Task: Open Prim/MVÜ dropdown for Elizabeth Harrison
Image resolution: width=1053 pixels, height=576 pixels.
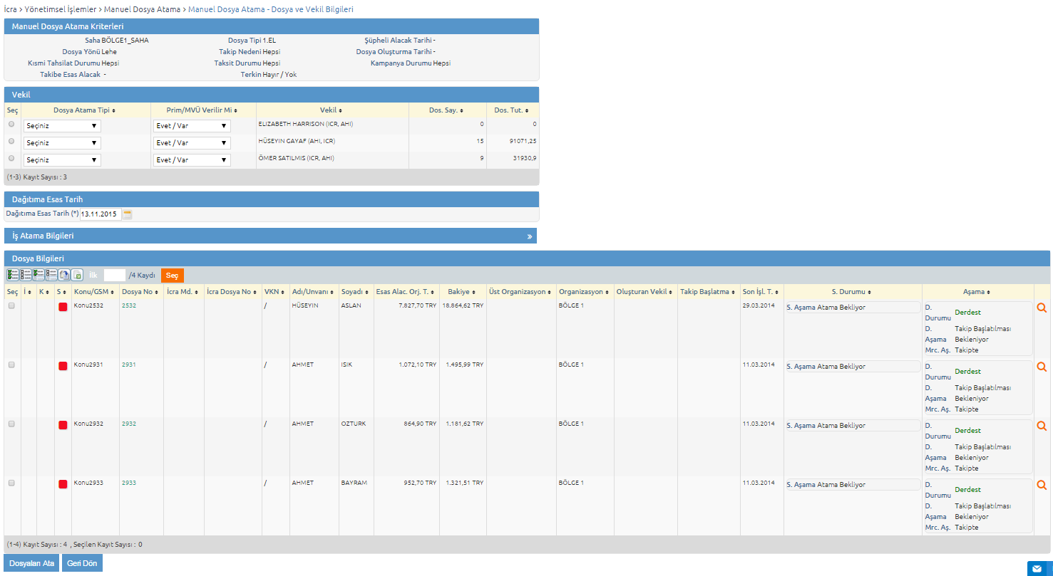Action: tap(192, 126)
